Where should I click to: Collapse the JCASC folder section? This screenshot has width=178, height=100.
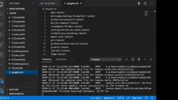pos(13,13)
